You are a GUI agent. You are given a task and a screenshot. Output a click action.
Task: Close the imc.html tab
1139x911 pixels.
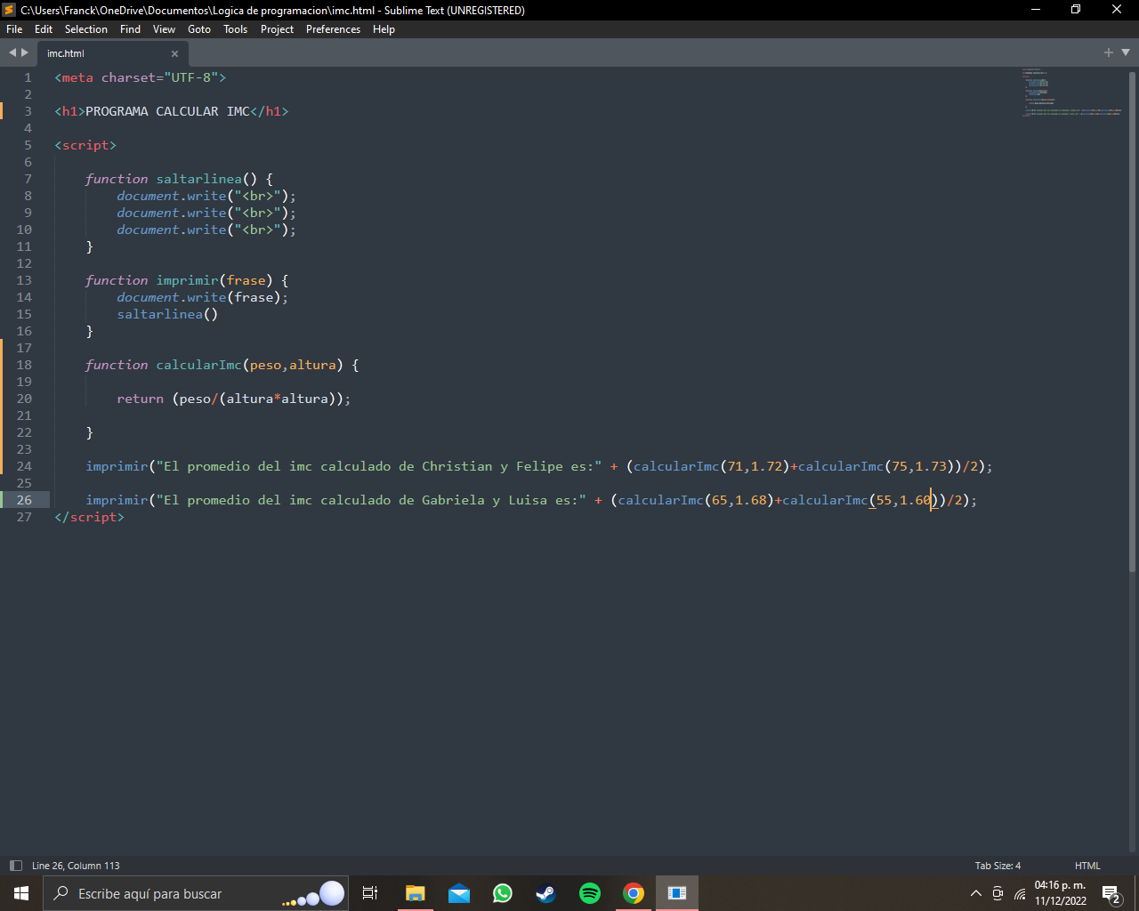pyautogui.click(x=174, y=53)
